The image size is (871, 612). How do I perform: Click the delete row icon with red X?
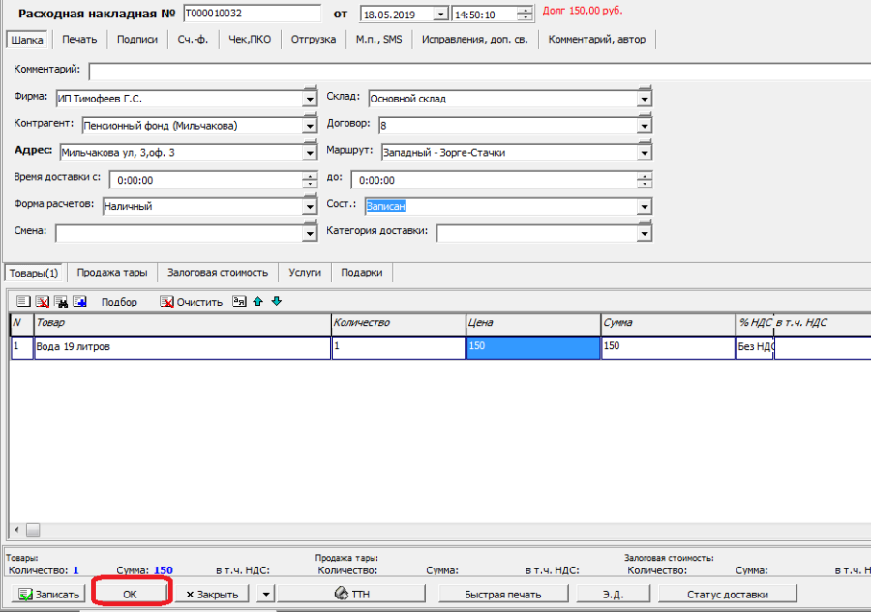click(x=42, y=302)
